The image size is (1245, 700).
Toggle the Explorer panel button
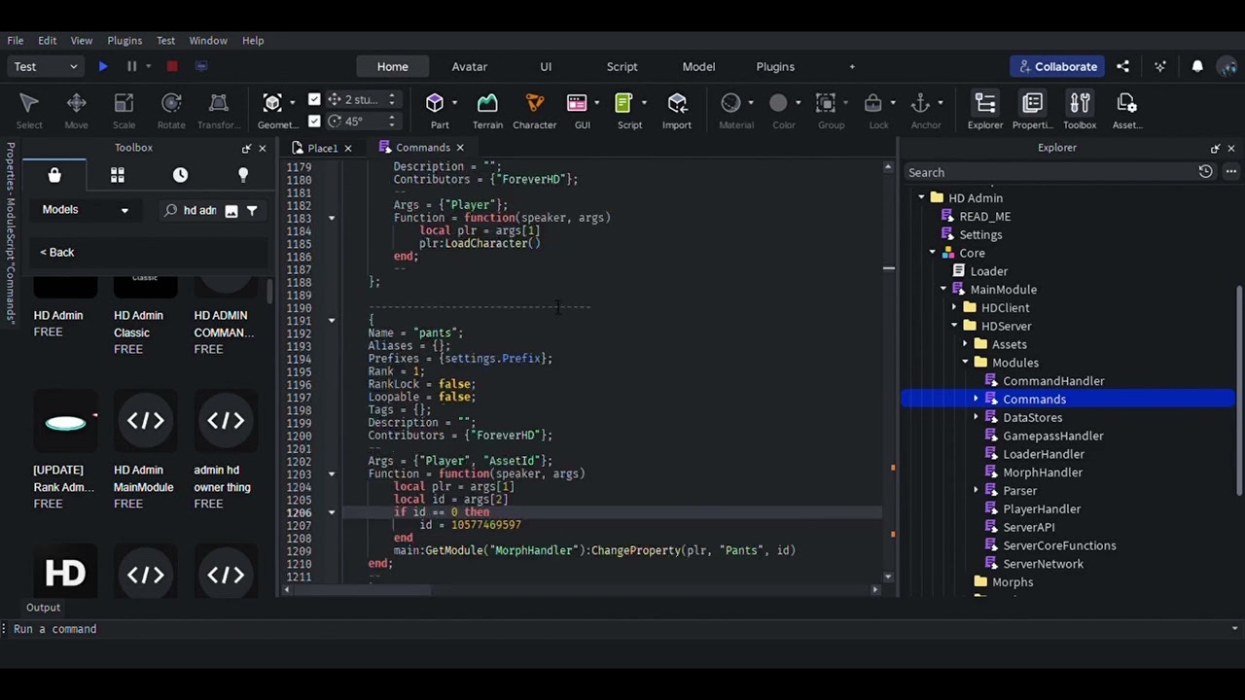point(985,109)
